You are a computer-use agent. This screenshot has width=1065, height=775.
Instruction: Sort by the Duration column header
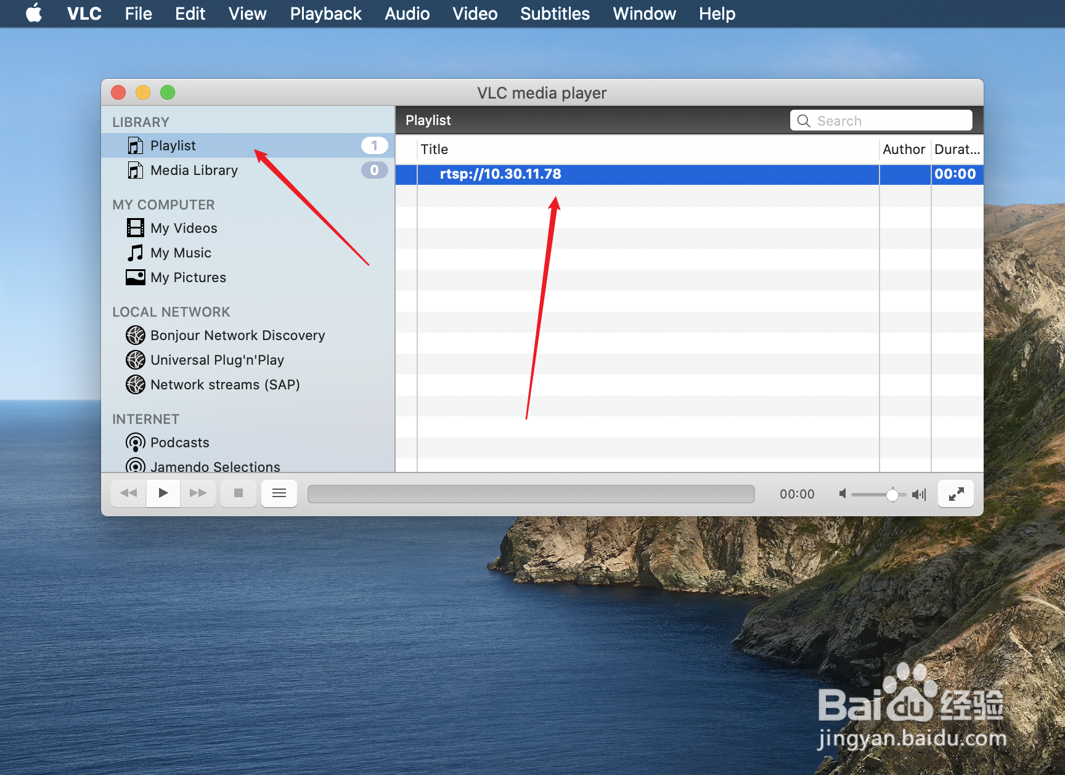(x=957, y=149)
